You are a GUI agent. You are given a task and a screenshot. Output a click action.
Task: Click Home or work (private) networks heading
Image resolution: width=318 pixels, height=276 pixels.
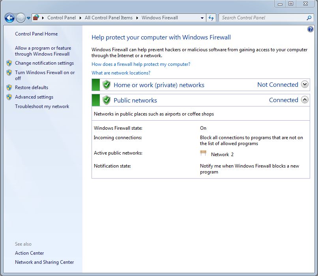[159, 85]
